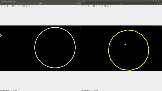Click the Out window title bar
The height and width of the screenshot is (91, 162).
pos(40,3)
